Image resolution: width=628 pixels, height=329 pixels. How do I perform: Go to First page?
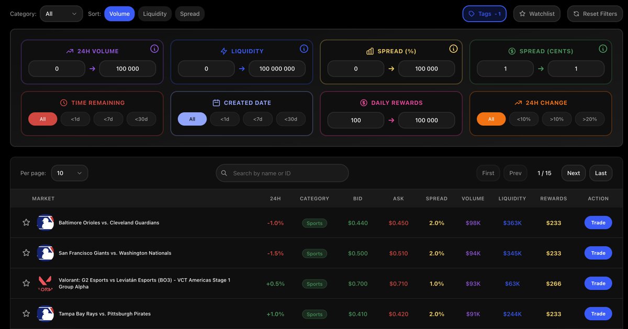coord(488,173)
